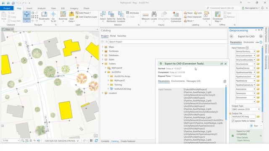The image size is (269, 151).
Task: Open Select By Location
Action: (x=121, y=16)
